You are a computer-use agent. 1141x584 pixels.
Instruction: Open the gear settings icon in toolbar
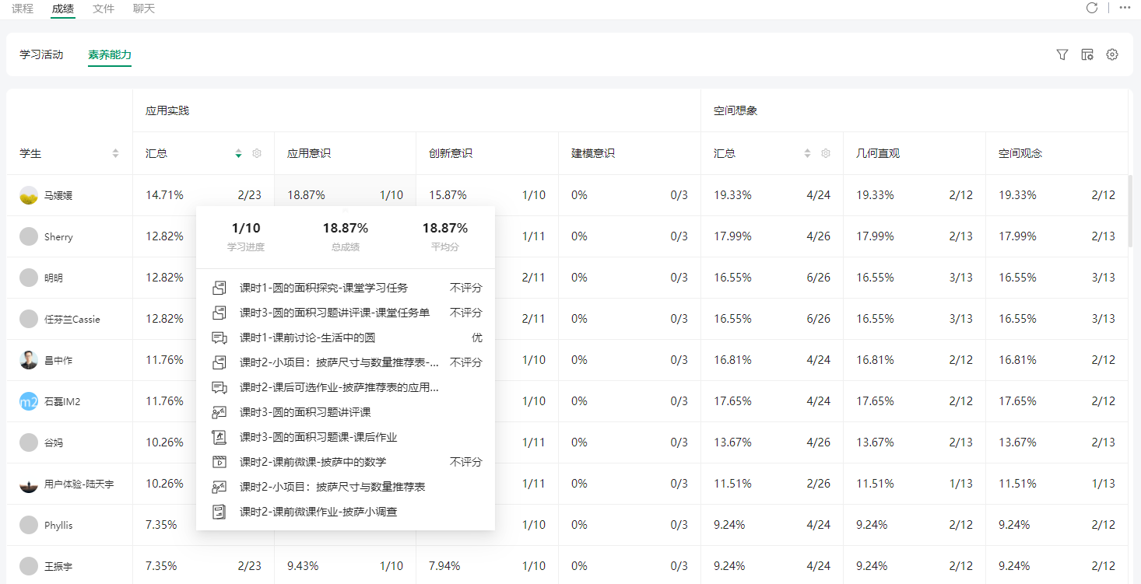(x=1112, y=54)
